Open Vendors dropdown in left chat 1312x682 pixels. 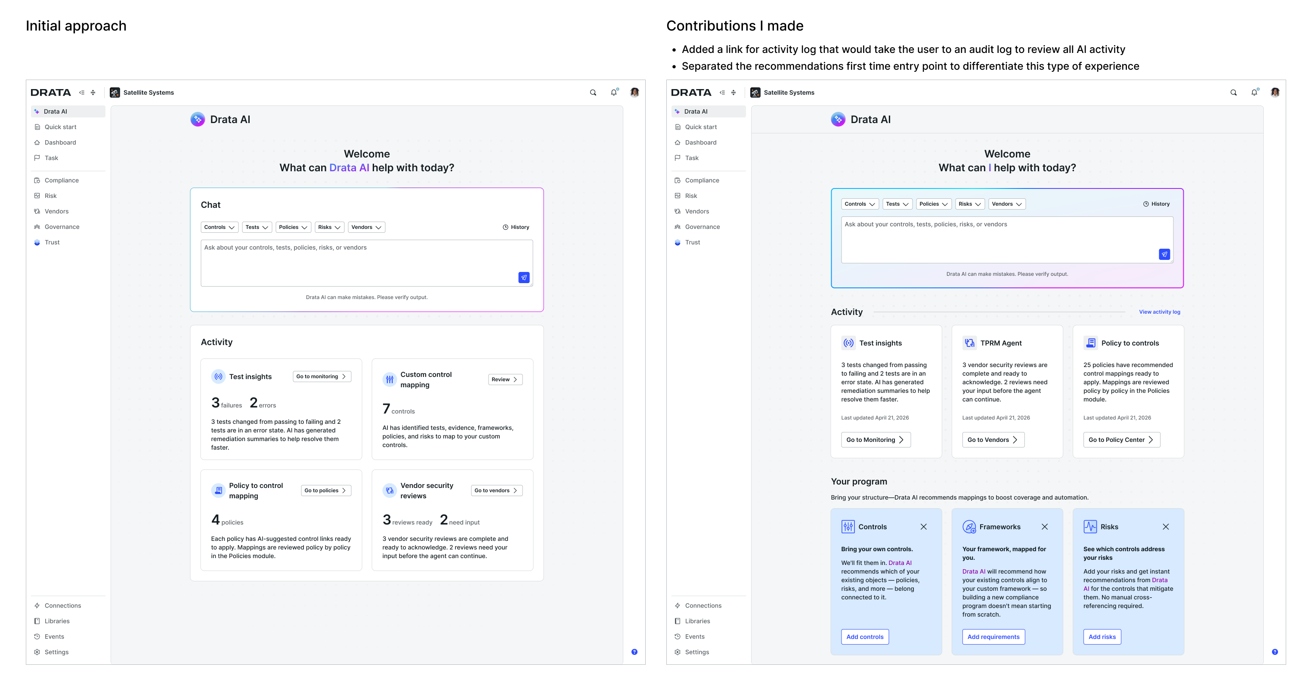(367, 227)
